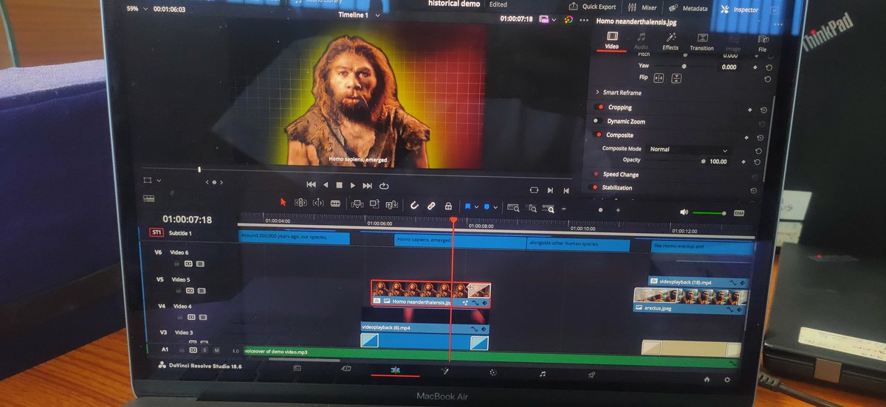Toggle the Speed Change enable switch
The image size is (886, 407).
(595, 174)
